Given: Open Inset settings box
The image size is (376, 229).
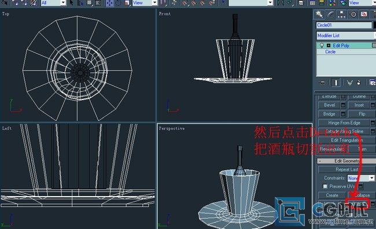Looking at the screenshot, I should click(373, 105).
